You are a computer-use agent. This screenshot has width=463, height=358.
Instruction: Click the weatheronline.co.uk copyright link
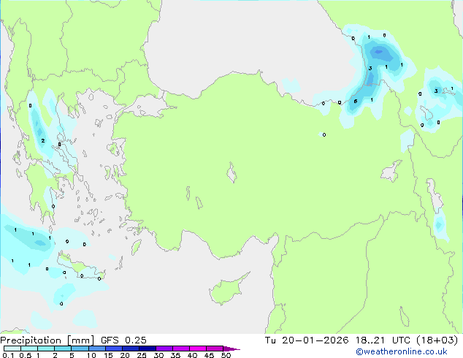click(x=401, y=351)
